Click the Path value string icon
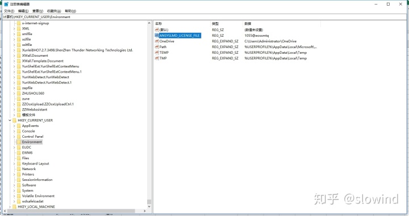The width and height of the screenshot is (409, 216). 157,47
